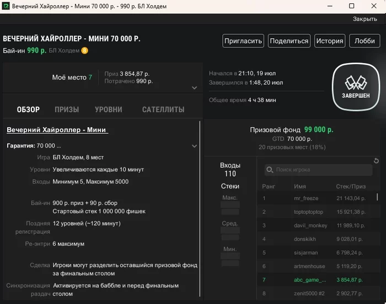Click the ЗАВЕРШЕН flags icon

coord(356,87)
